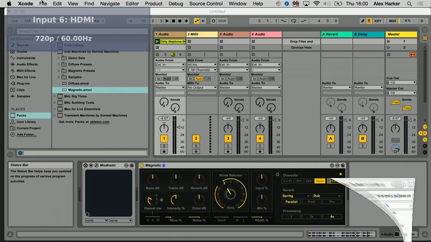Screen dimensions: 431x242
Task: Click the Mode Selector center knob
Action: [x=231, y=194]
